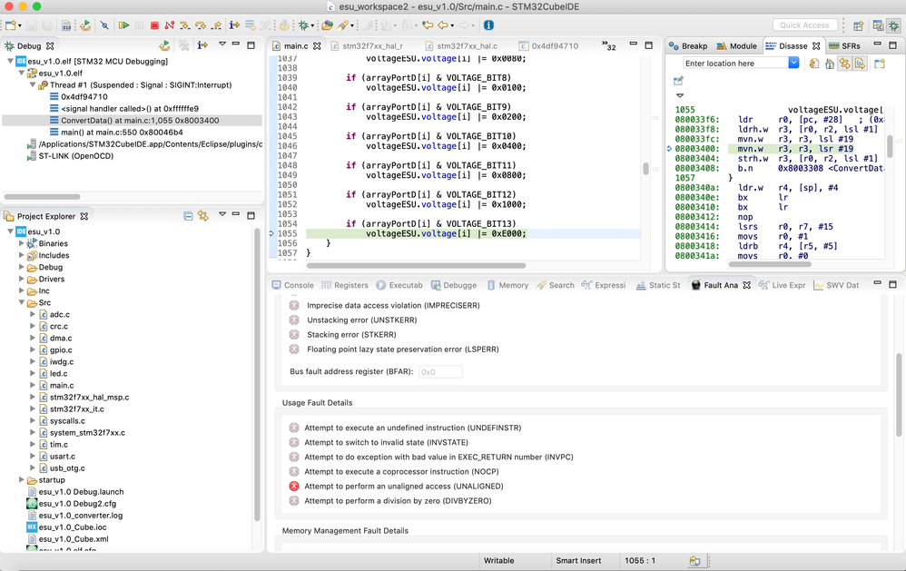906x571 pixels.
Task: Click the Home icon in Disassembly view
Action: [x=829, y=64]
